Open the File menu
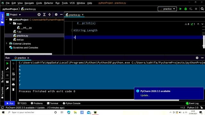This screenshot has width=205, height=115. pyautogui.click(x=8, y=3)
